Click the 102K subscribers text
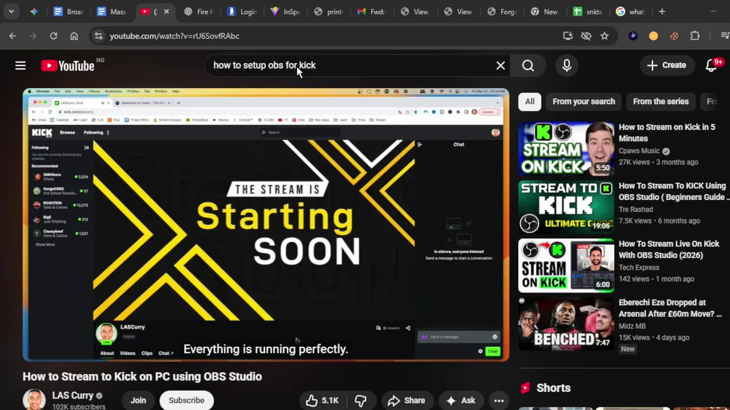This screenshot has width=730, height=410. pyautogui.click(x=79, y=407)
